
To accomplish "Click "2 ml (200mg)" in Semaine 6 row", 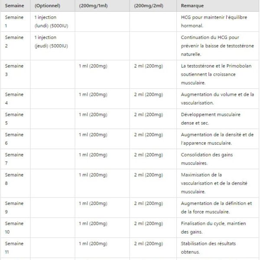I will coord(148,135).
